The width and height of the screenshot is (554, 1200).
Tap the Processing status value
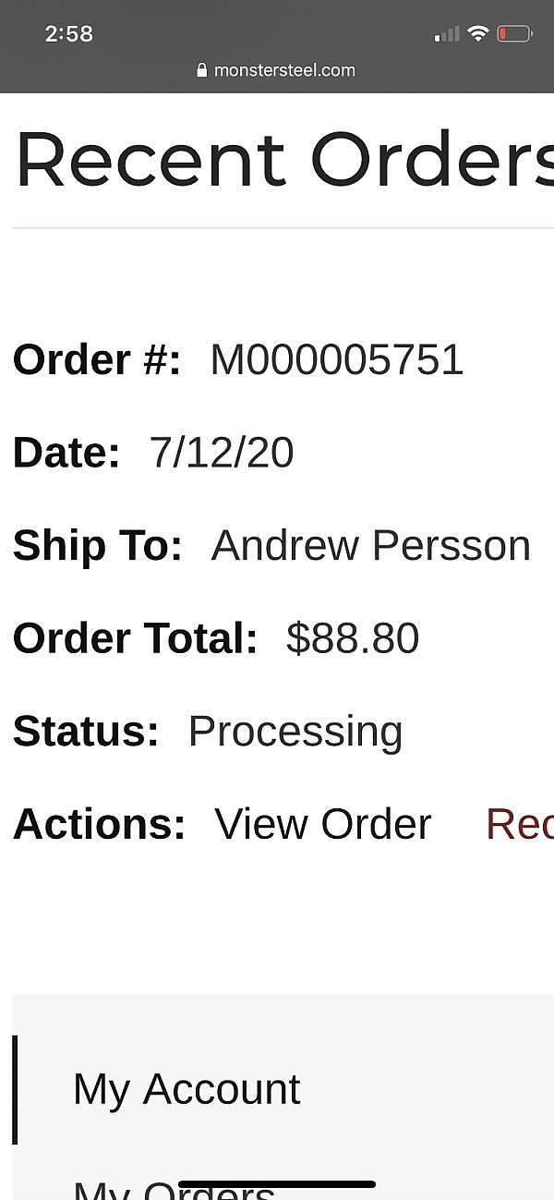tap(295, 732)
